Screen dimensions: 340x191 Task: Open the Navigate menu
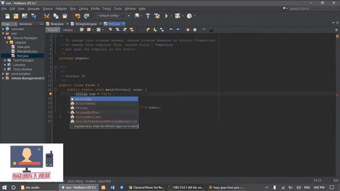pyautogui.click(x=33, y=8)
